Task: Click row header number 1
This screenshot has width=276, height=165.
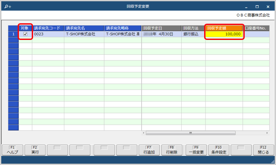Action: pyautogui.click(x=13, y=34)
